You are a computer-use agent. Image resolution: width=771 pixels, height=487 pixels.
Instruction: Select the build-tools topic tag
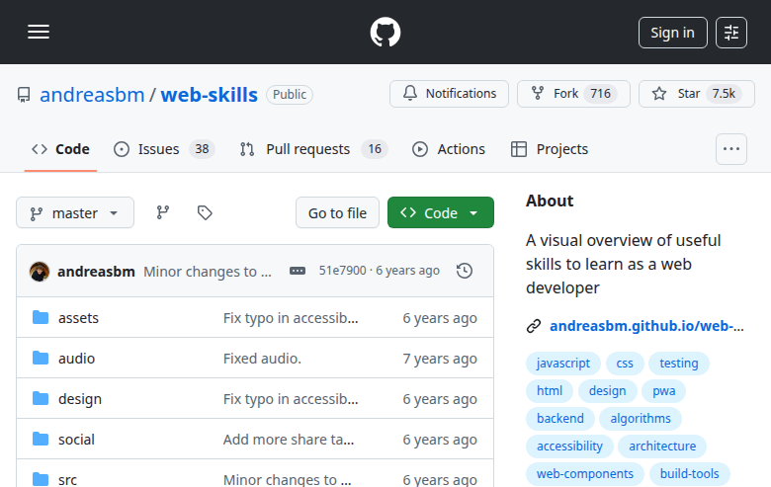point(689,473)
